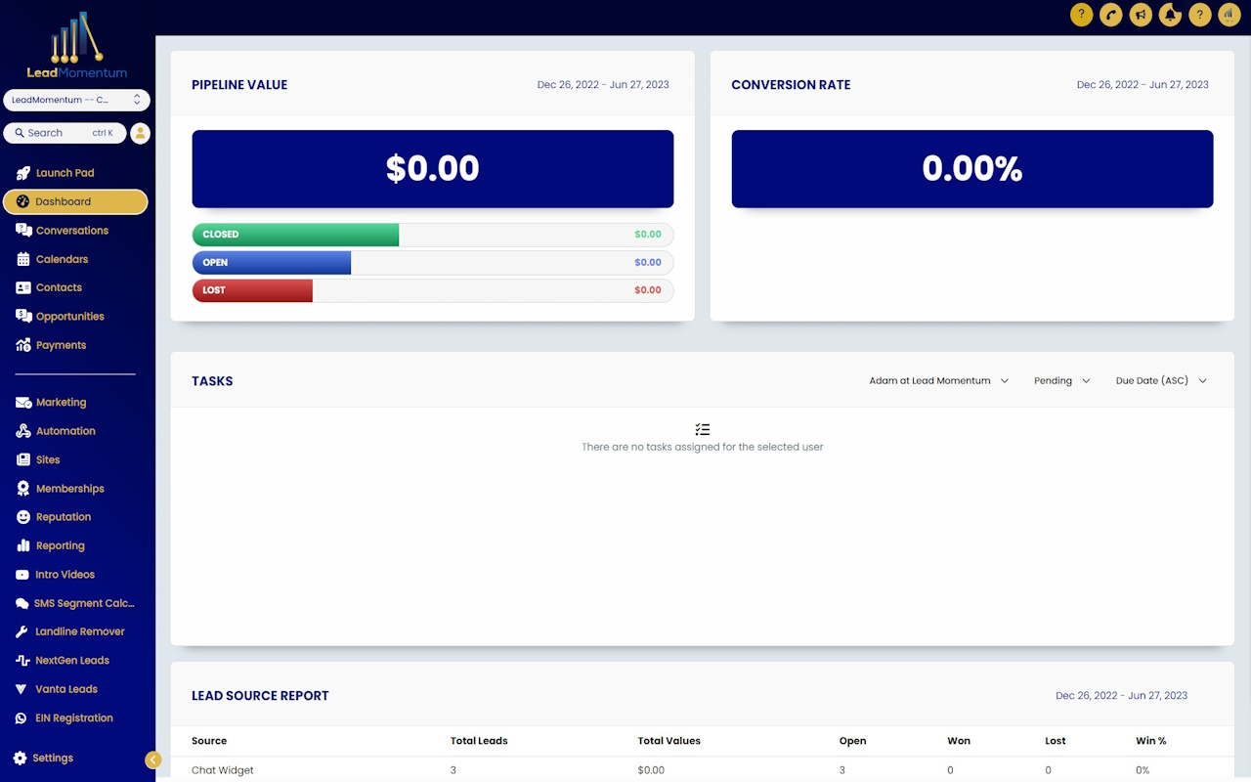Click the Open column header in the table
The height and width of the screenshot is (782, 1251).
point(852,741)
